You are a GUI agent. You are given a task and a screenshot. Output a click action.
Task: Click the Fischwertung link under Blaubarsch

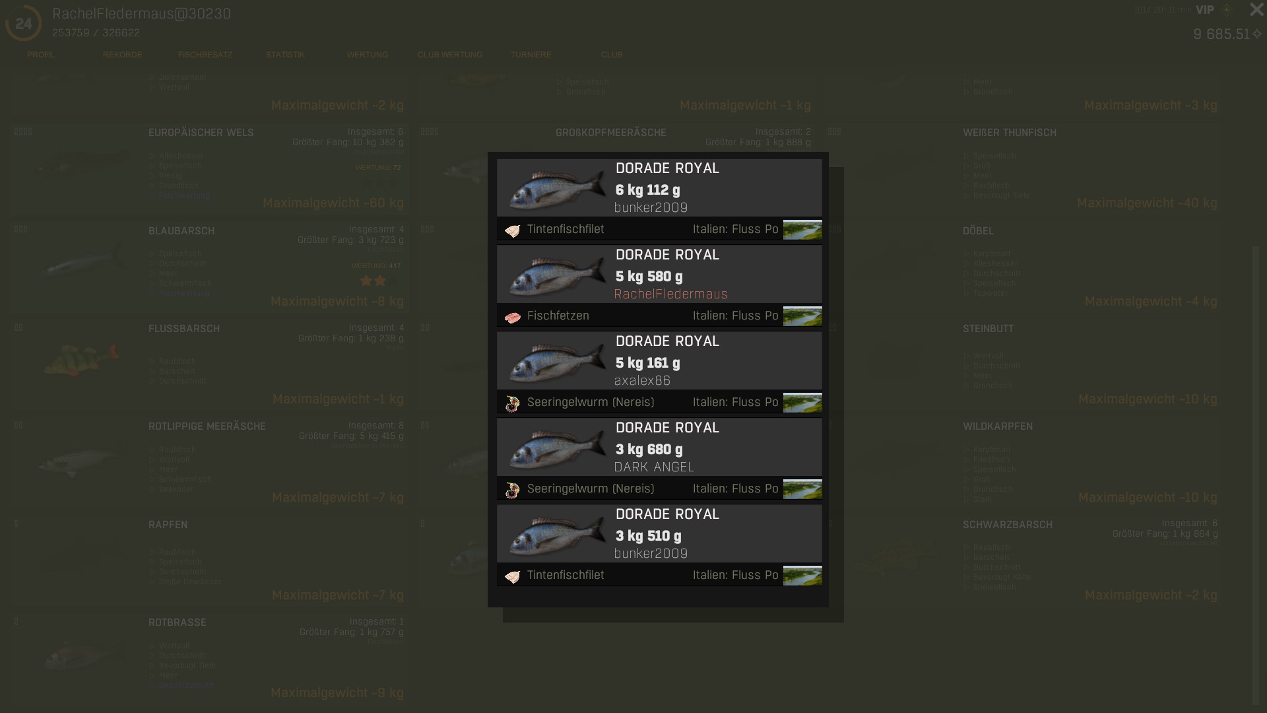pos(184,293)
